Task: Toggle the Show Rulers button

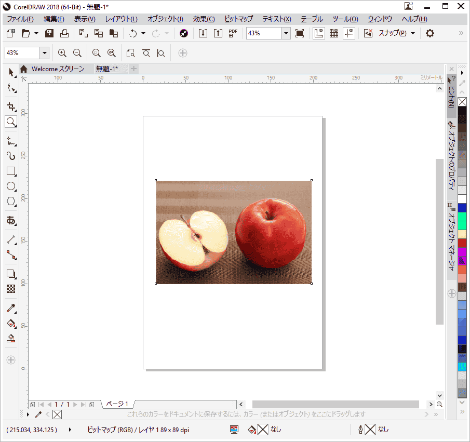Action: tap(319, 33)
